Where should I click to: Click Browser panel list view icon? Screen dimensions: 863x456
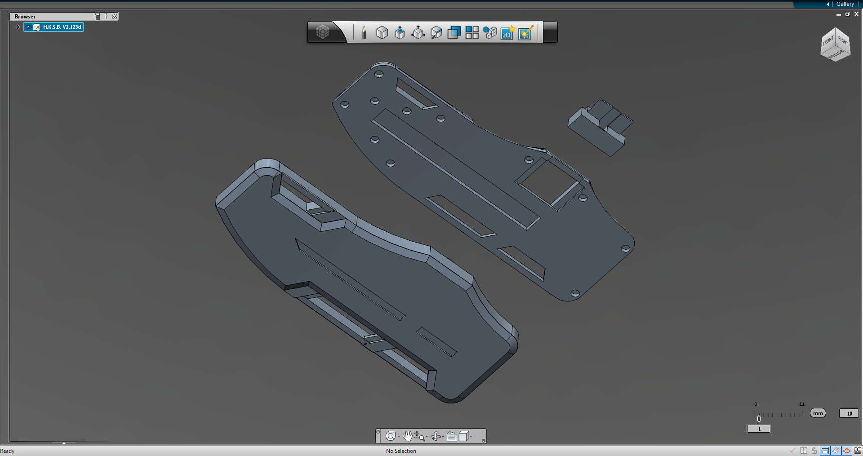(x=98, y=16)
